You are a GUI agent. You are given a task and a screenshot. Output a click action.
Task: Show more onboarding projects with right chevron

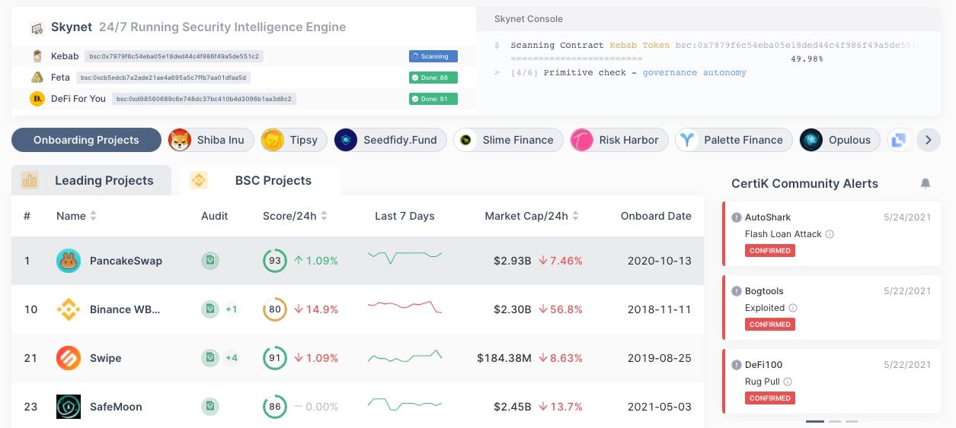click(927, 140)
